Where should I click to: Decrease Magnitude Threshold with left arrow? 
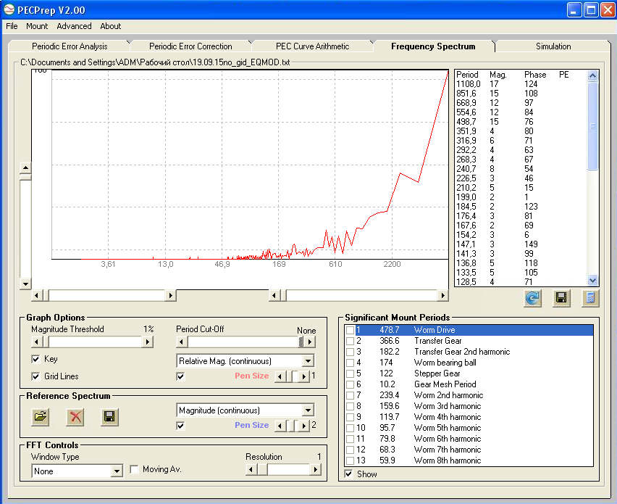[x=37, y=342]
